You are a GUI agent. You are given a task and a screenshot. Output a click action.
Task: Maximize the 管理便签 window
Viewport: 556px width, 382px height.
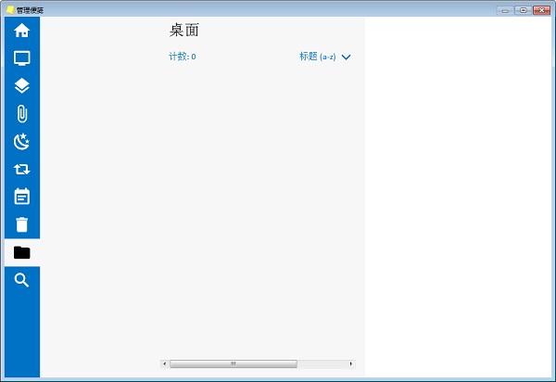point(524,9)
